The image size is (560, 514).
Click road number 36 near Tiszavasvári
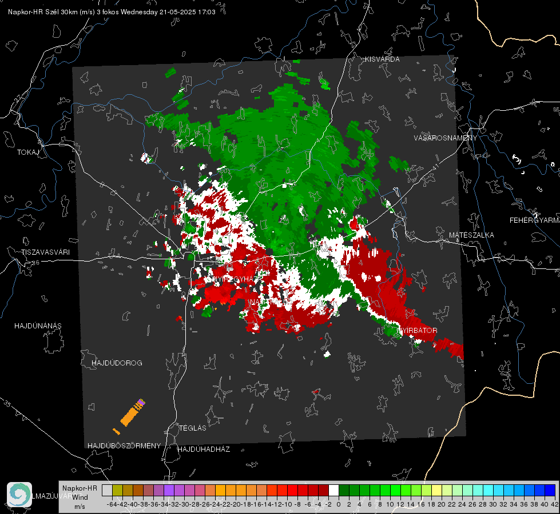coord(35,263)
